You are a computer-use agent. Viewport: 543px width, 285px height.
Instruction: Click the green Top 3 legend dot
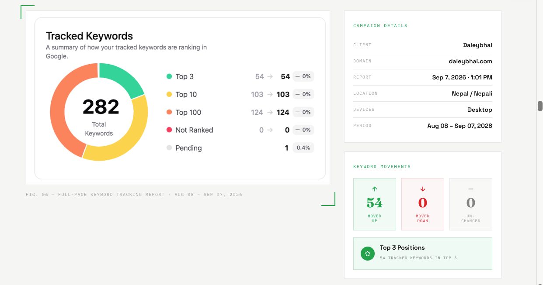point(169,76)
